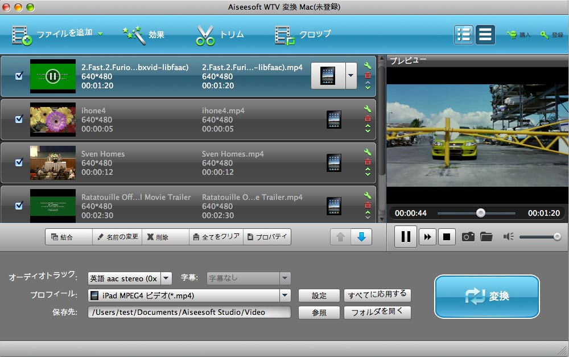
Task: Click the 参照 browse button
Action: (319, 313)
